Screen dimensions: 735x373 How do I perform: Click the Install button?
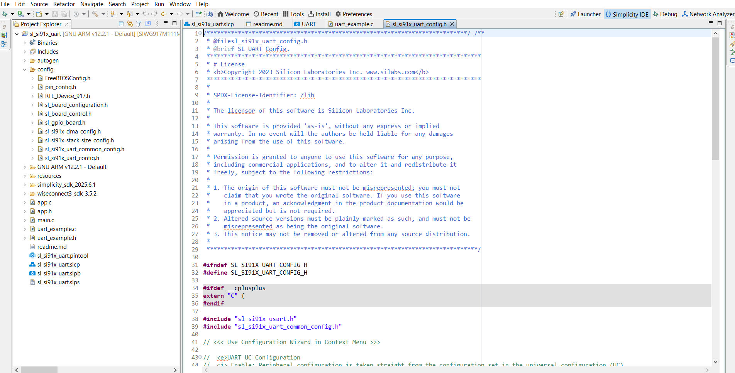tap(320, 14)
